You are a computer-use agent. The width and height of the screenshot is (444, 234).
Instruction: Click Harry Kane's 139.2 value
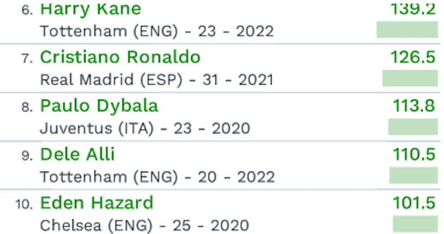413,9
